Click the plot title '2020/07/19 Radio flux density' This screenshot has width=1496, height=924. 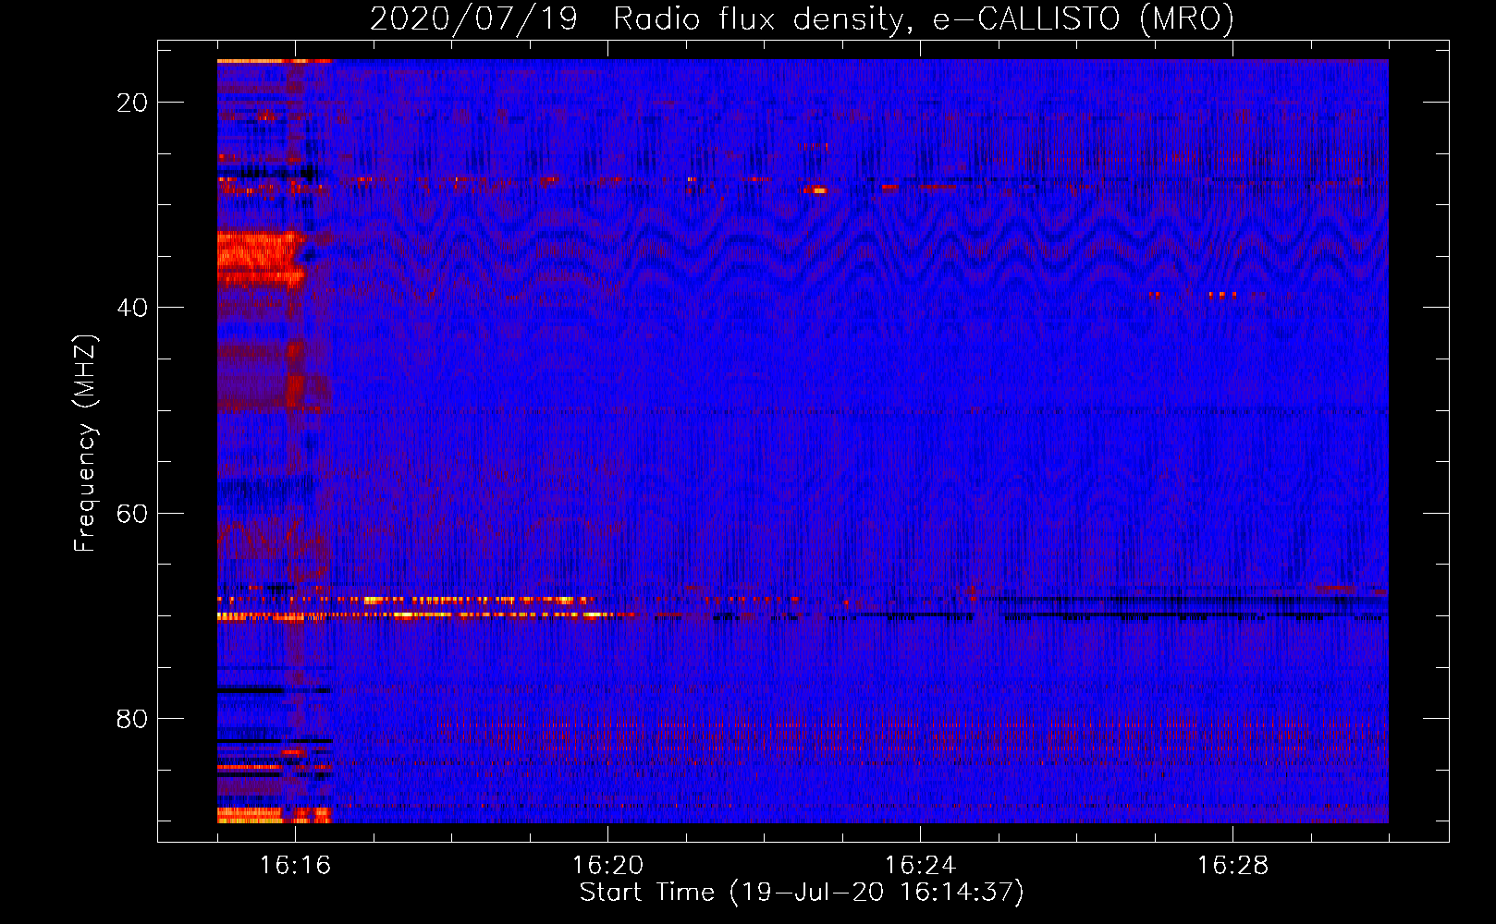(x=802, y=18)
